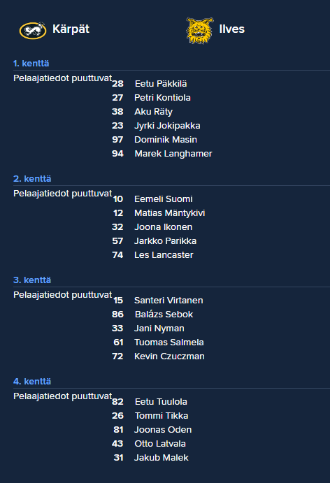Open player Eemeli Suomi
Image resolution: width=330 pixels, height=483 pixels.
tap(164, 199)
